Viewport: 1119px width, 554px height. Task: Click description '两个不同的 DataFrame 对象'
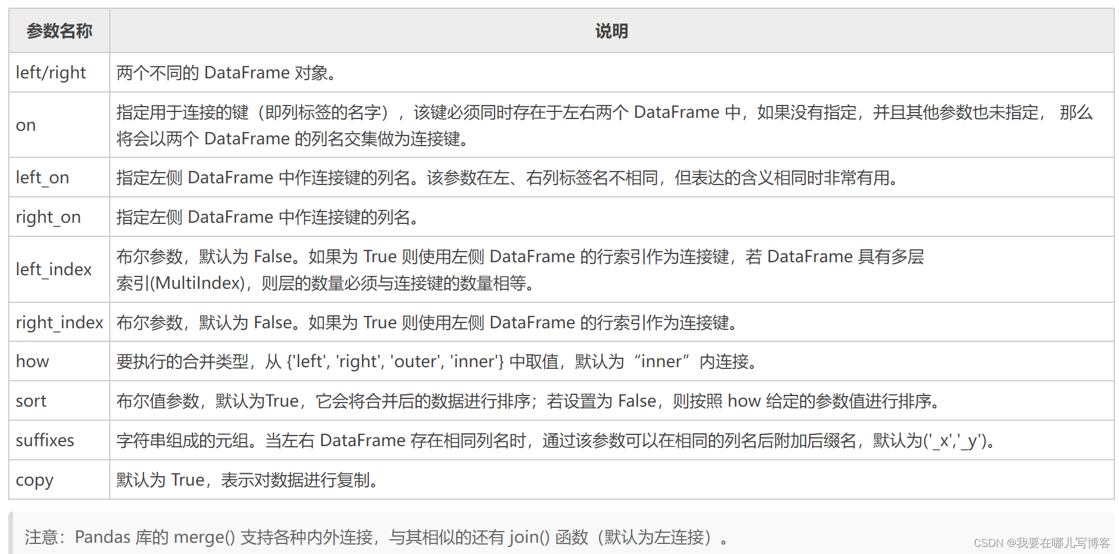(227, 72)
